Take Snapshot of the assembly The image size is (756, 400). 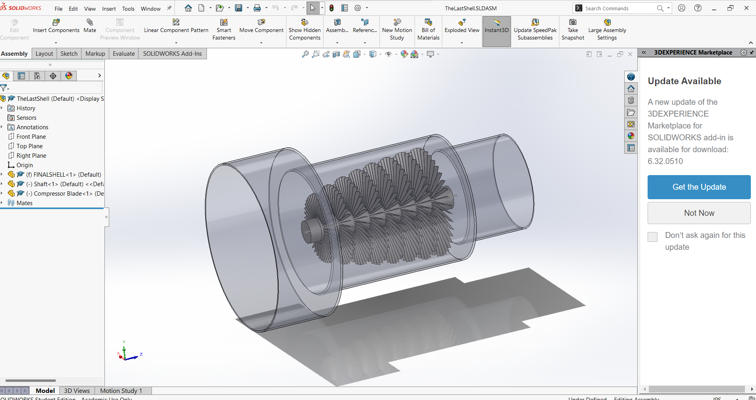pyautogui.click(x=573, y=29)
